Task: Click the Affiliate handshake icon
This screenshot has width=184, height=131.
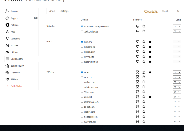Action: (x=7, y=79)
